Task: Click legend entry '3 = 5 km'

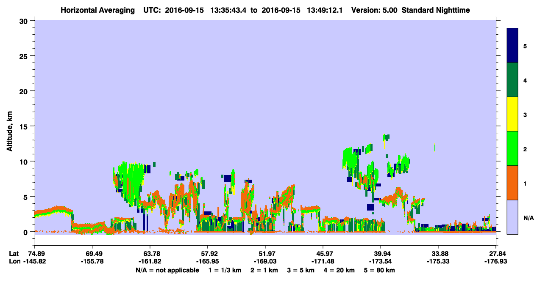Action: (301, 270)
